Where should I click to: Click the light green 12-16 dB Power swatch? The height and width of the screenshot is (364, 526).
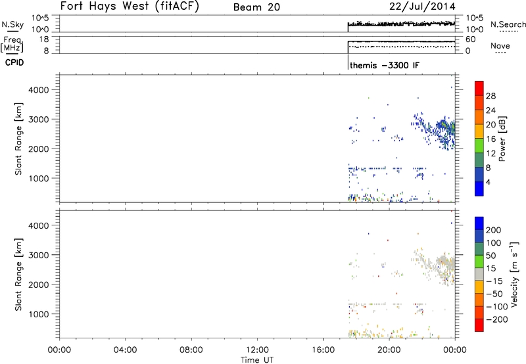coord(479,145)
